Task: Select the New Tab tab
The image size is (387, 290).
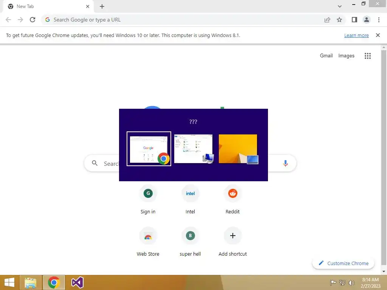Action: click(x=48, y=6)
